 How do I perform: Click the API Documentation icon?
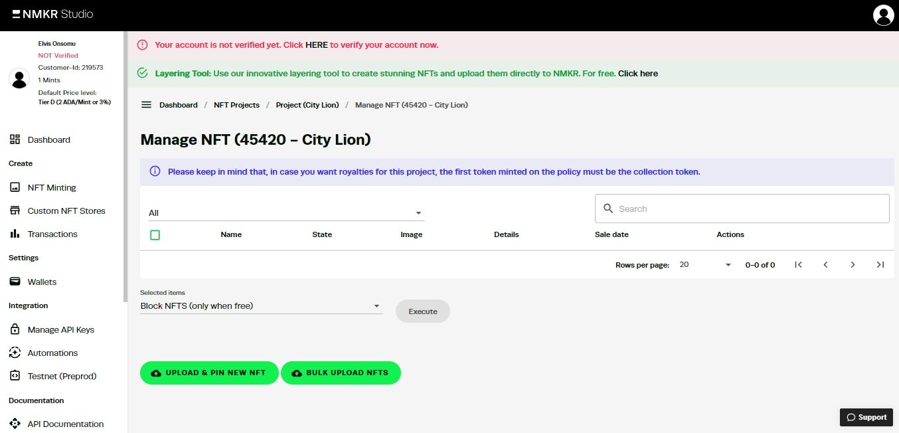click(15, 424)
